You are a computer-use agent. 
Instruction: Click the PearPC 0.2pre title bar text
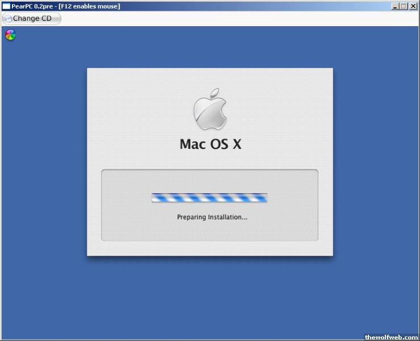[x=65, y=6]
